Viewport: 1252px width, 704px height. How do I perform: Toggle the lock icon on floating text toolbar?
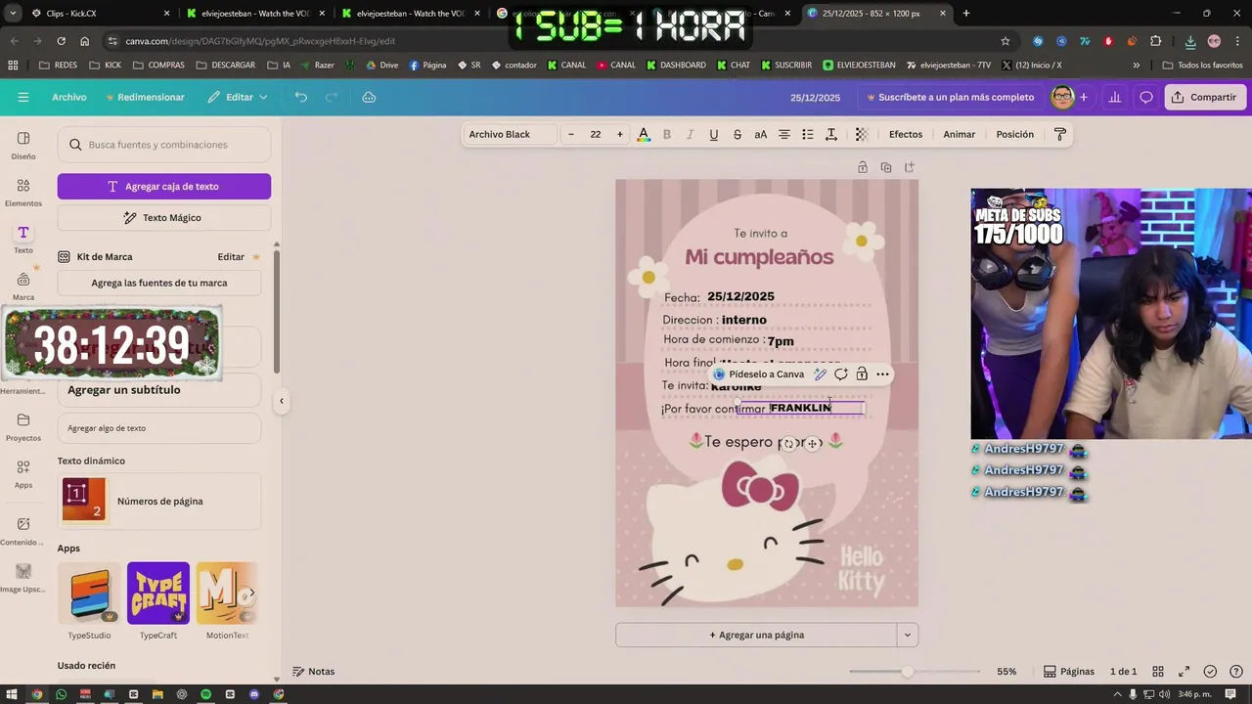862,374
